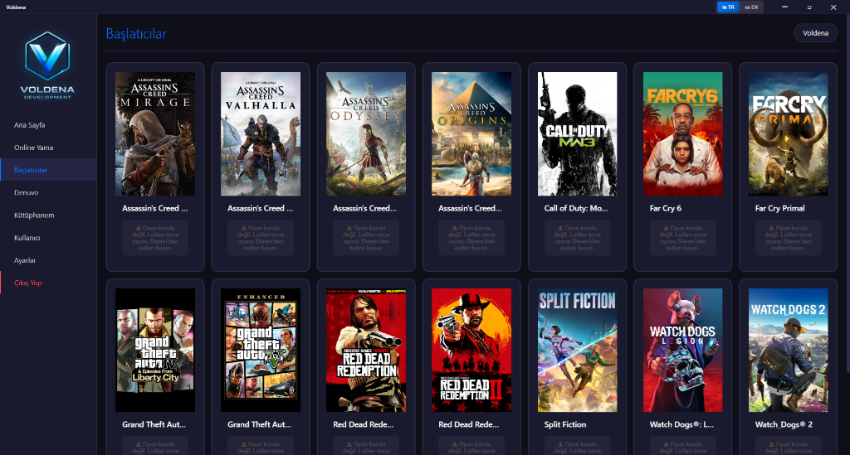Switch language to TR
Screen dimensions: 850x455
click(727, 7)
